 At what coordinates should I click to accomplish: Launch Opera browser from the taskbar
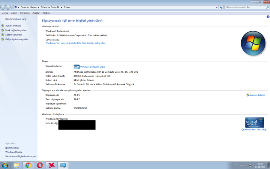(x=40, y=165)
